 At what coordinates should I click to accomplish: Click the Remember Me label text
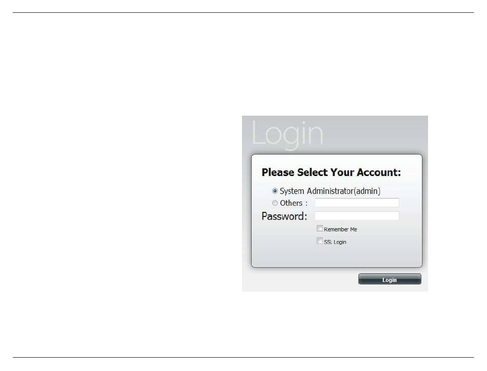(340, 229)
